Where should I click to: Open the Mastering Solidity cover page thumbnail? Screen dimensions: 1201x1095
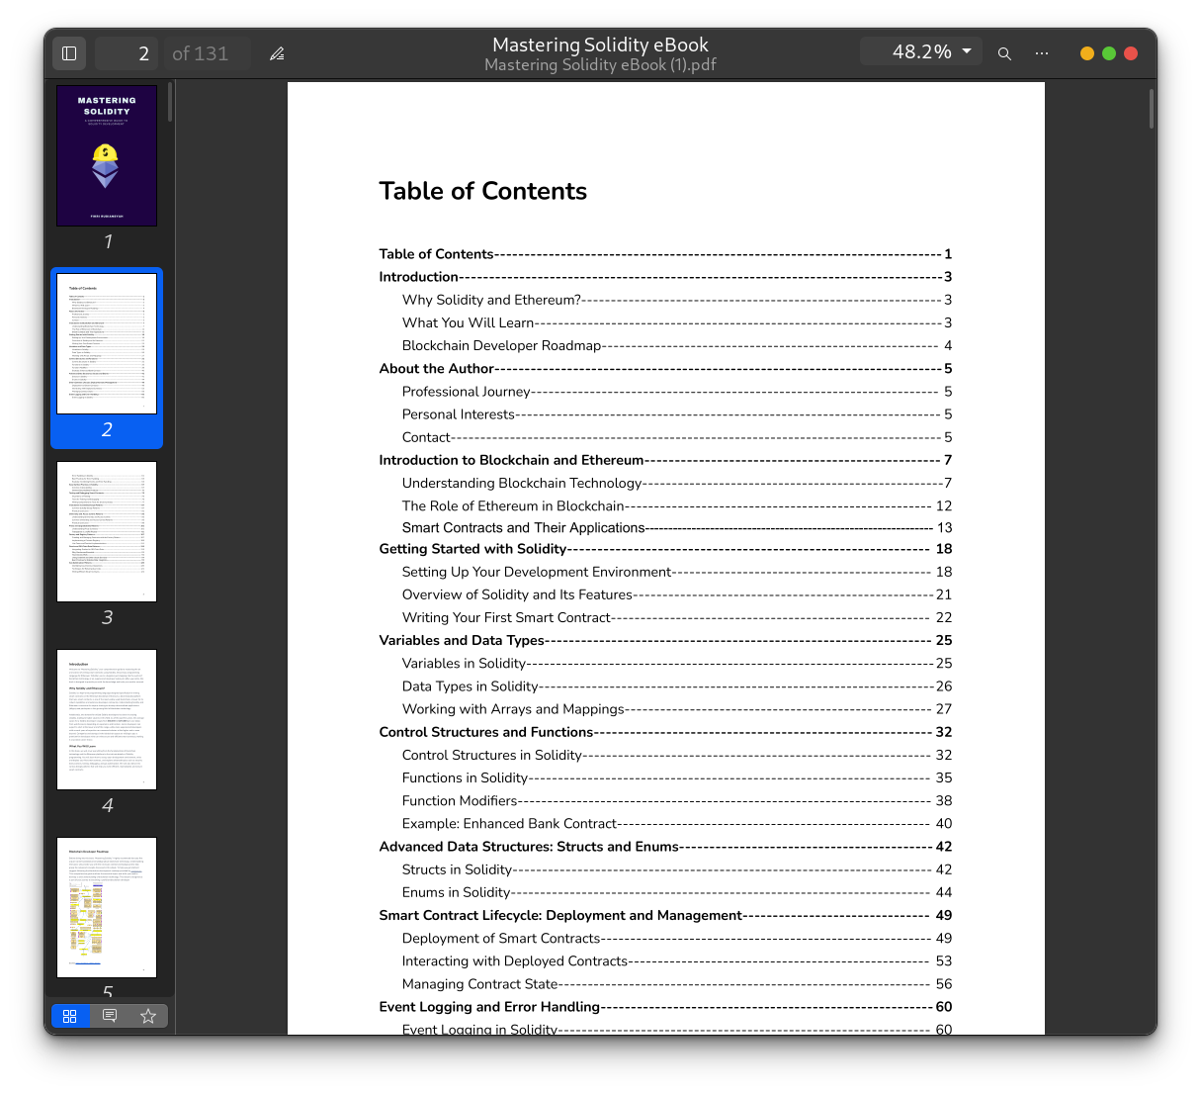point(107,155)
